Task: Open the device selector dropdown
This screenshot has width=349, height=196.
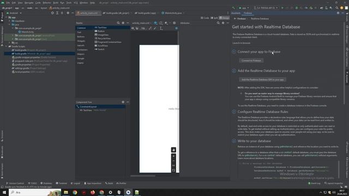Action: click(x=266, y=8)
